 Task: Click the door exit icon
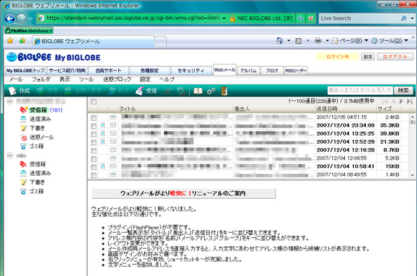tap(224, 91)
